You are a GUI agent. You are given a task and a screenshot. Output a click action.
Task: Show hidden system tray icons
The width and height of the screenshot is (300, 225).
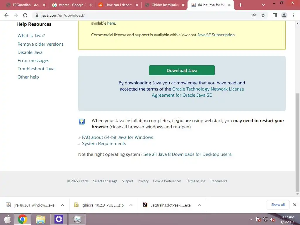pyautogui.click(x=251, y=219)
